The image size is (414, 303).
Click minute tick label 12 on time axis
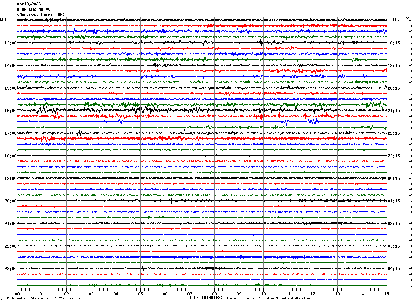pos(313,294)
